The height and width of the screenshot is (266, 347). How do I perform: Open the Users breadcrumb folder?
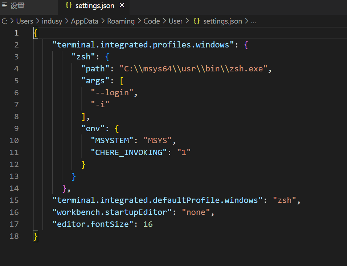click(x=25, y=21)
